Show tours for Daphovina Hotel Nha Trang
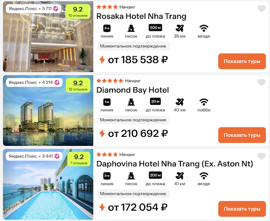This screenshot has height=221, width=270. [242, 209]
